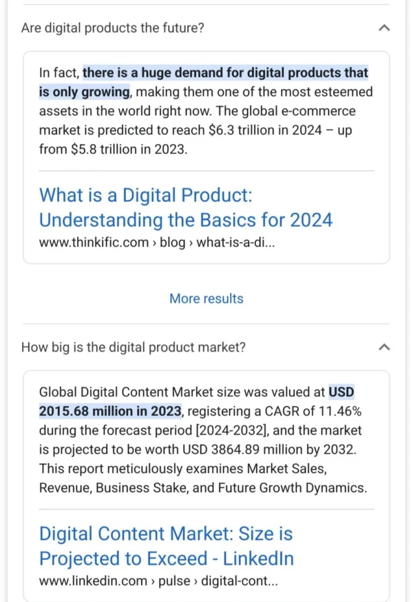Click "from $5.8 trillion in 2023" text
413x602 pixels.
(x=112, y=149)
